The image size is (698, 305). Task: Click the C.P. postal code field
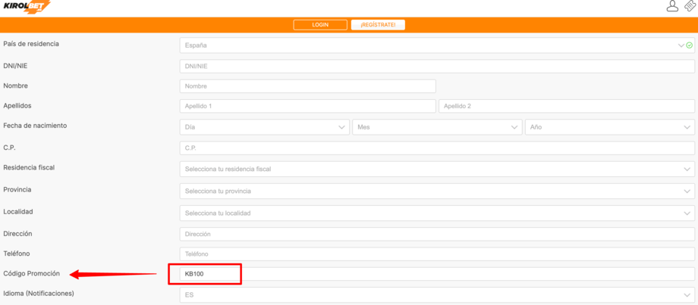(437, 148)
